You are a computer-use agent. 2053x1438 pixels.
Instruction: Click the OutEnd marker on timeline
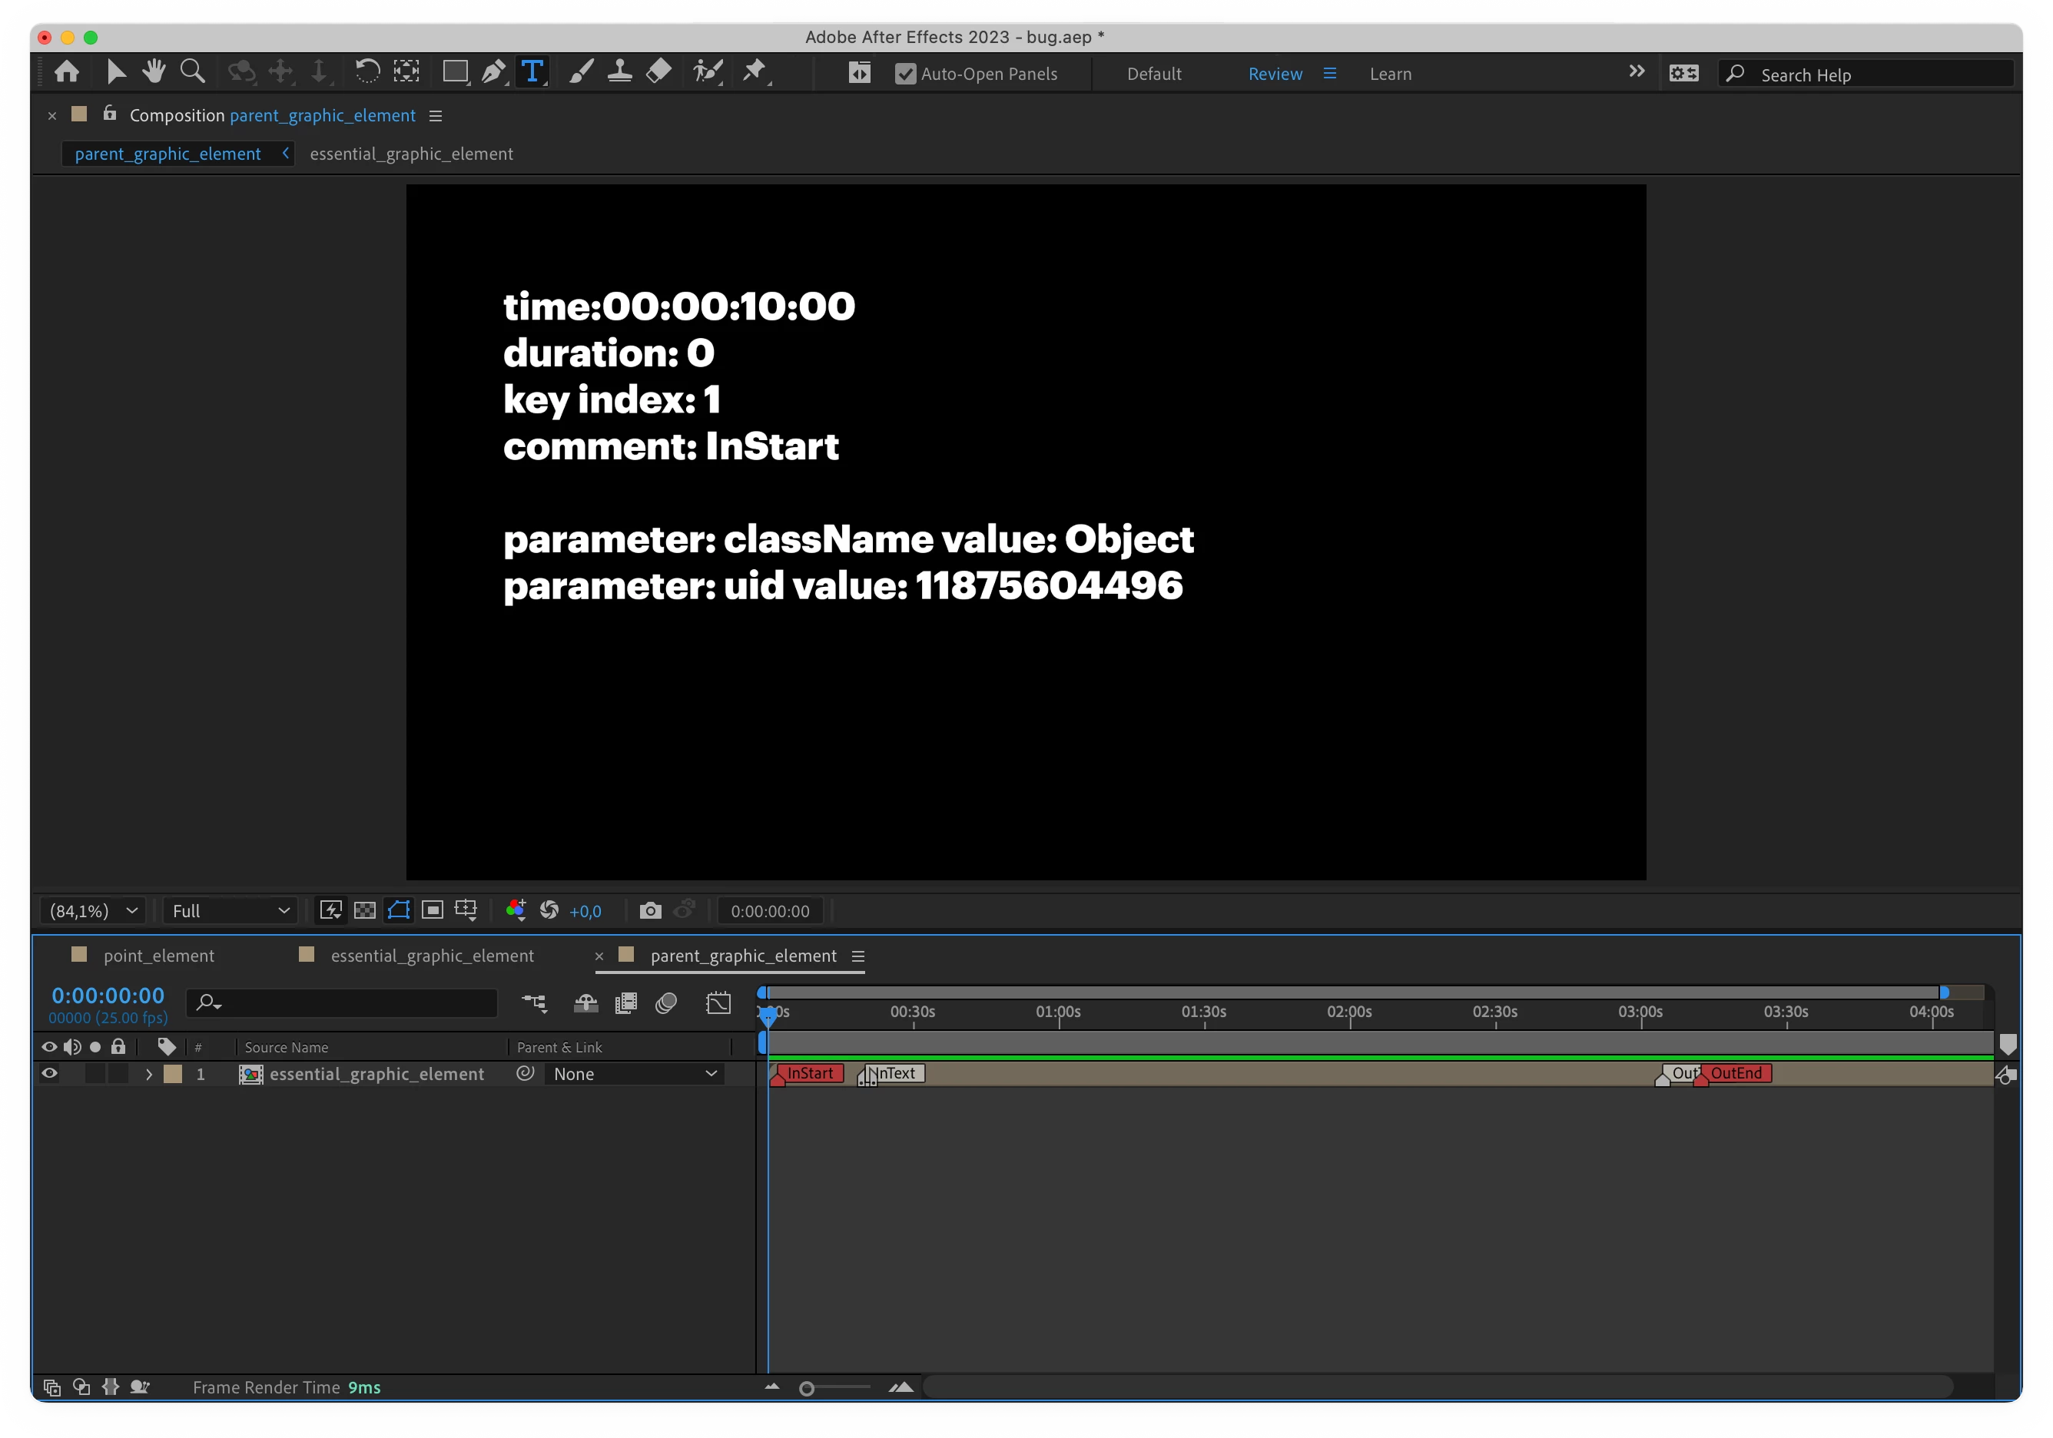coord(1735,1072)
